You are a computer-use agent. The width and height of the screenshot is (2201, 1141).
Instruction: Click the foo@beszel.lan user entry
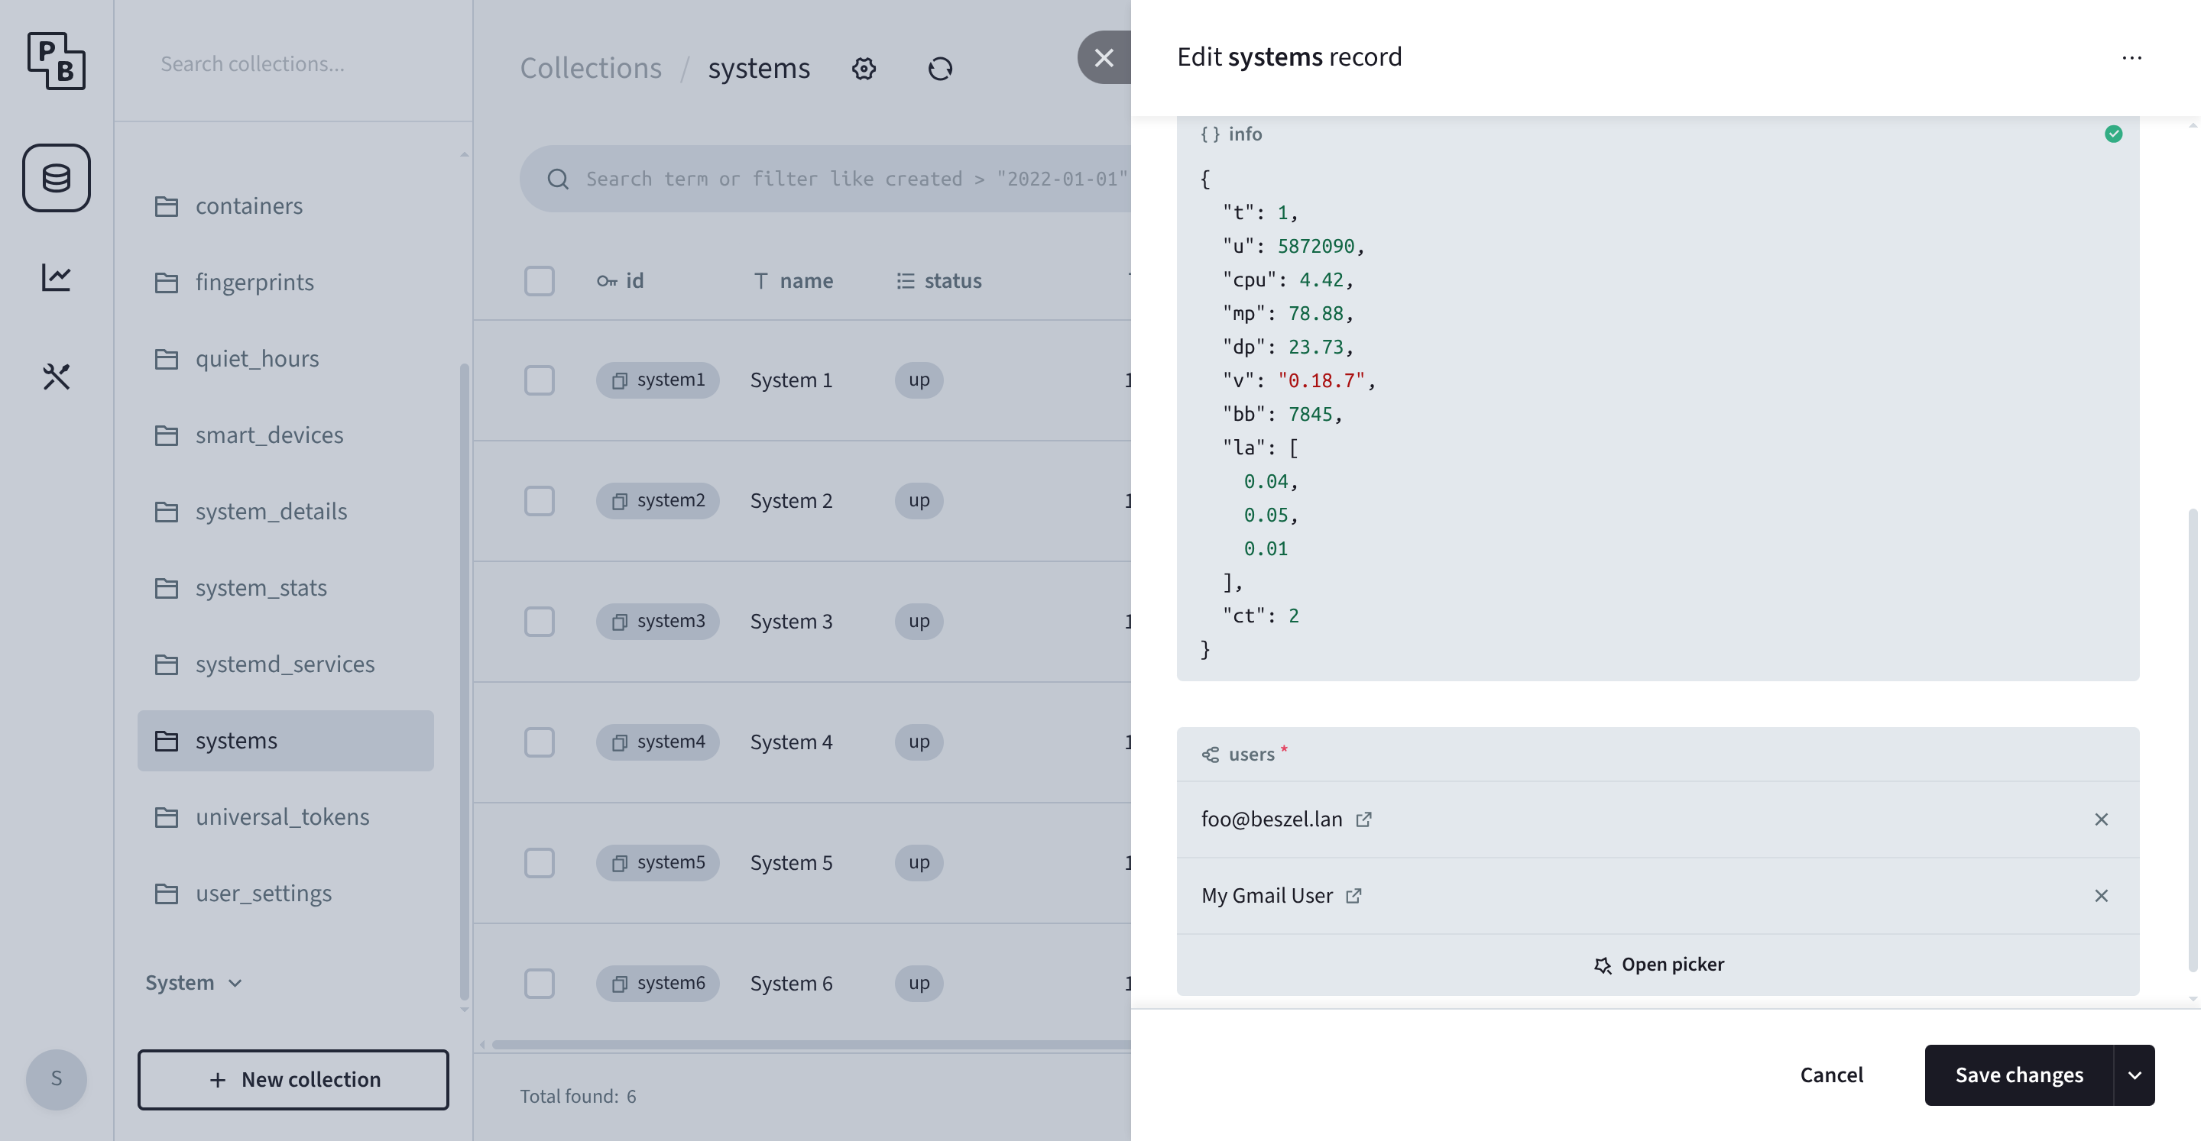point(1272,819)
